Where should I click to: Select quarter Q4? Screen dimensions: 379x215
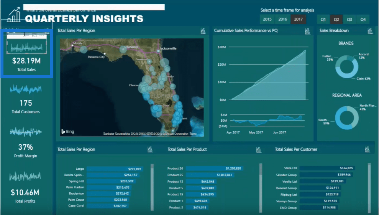pos(363,19)
